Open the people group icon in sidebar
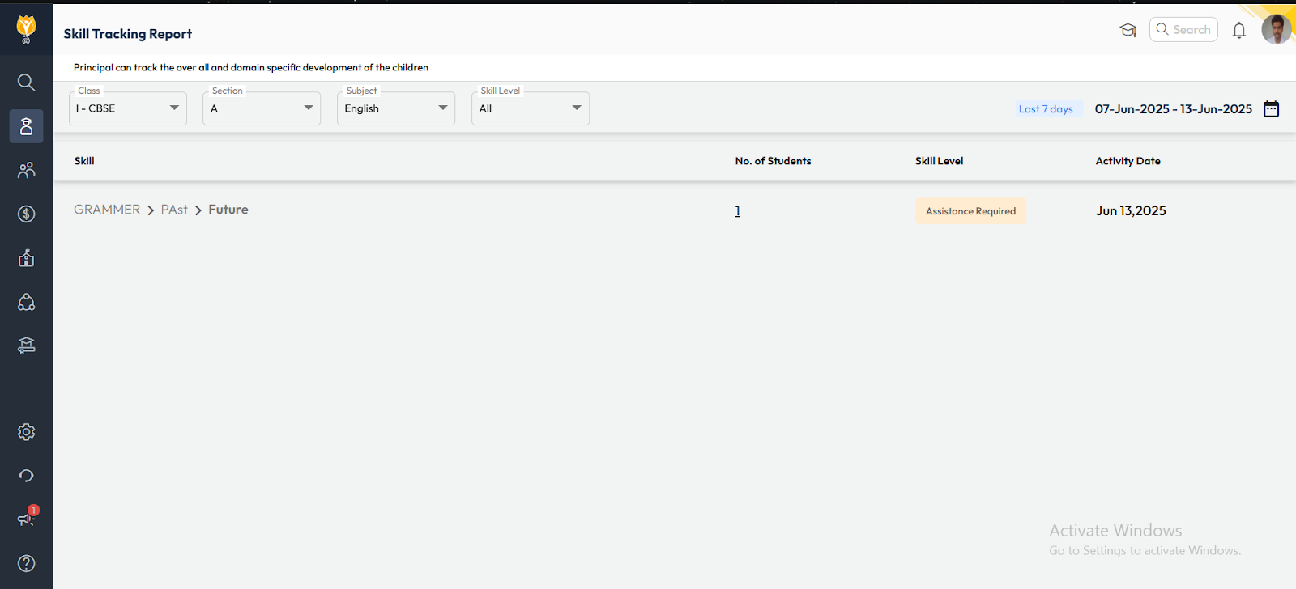Screen dimensions: 1296x589 point(26,170)
